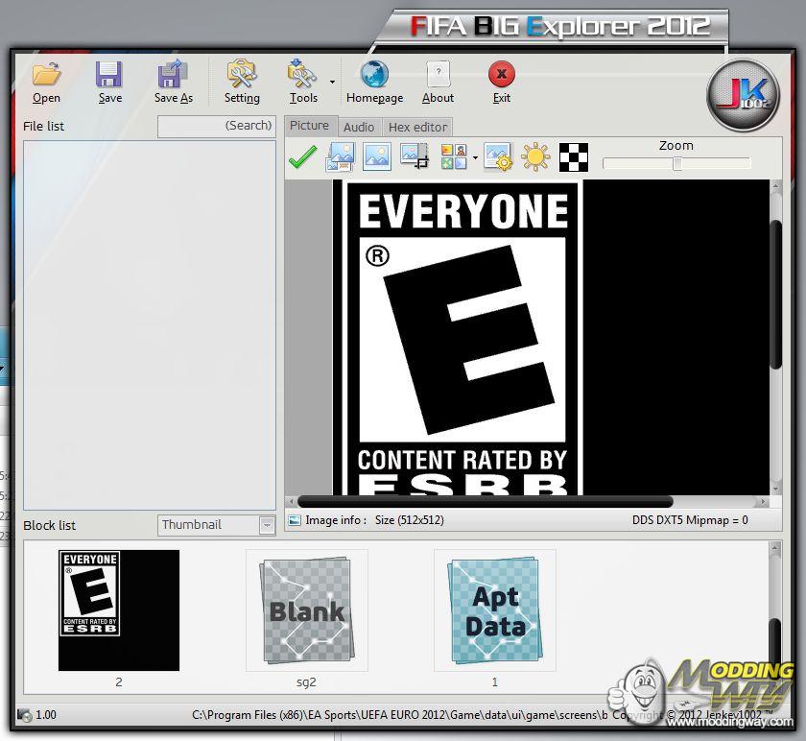Click the red Exit button
The height and width of the screenshot is (741, 806).
coord(501,75)
